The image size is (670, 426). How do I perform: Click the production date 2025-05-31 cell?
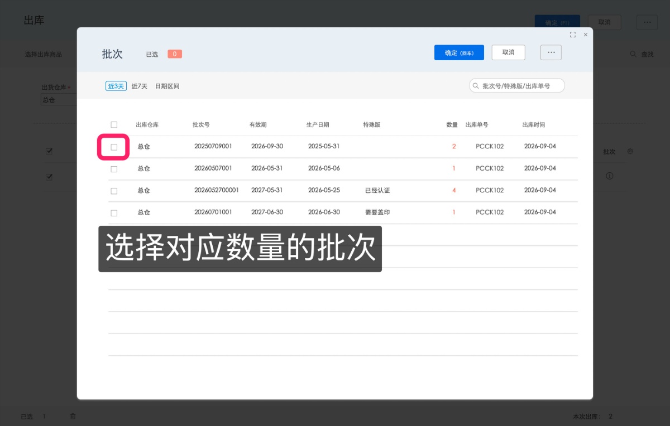(x=324, y=146)
